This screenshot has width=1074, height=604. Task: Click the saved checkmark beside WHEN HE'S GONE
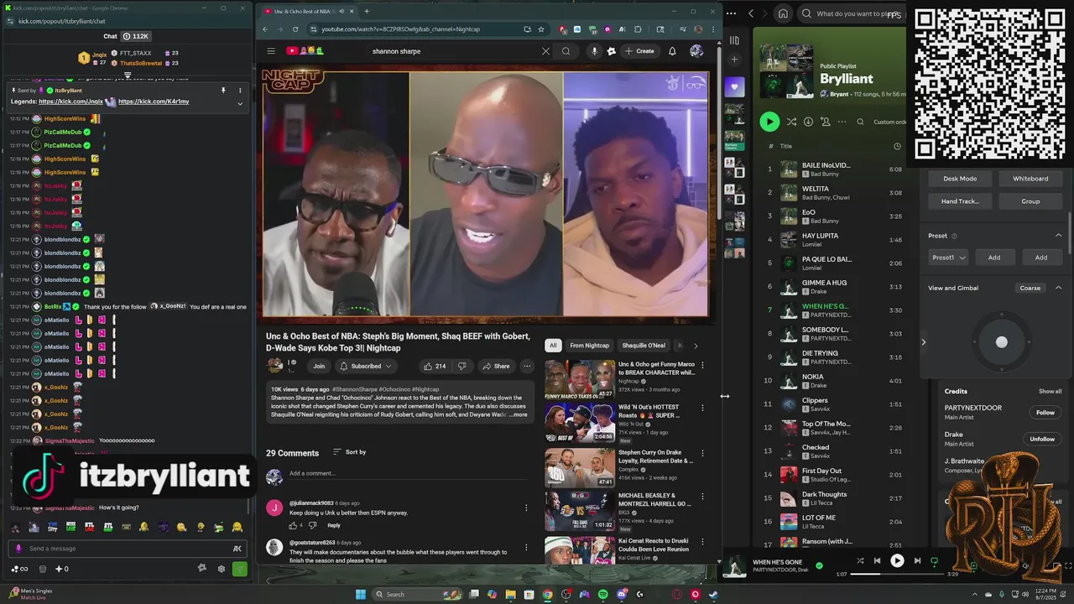(x=819, y=565)
